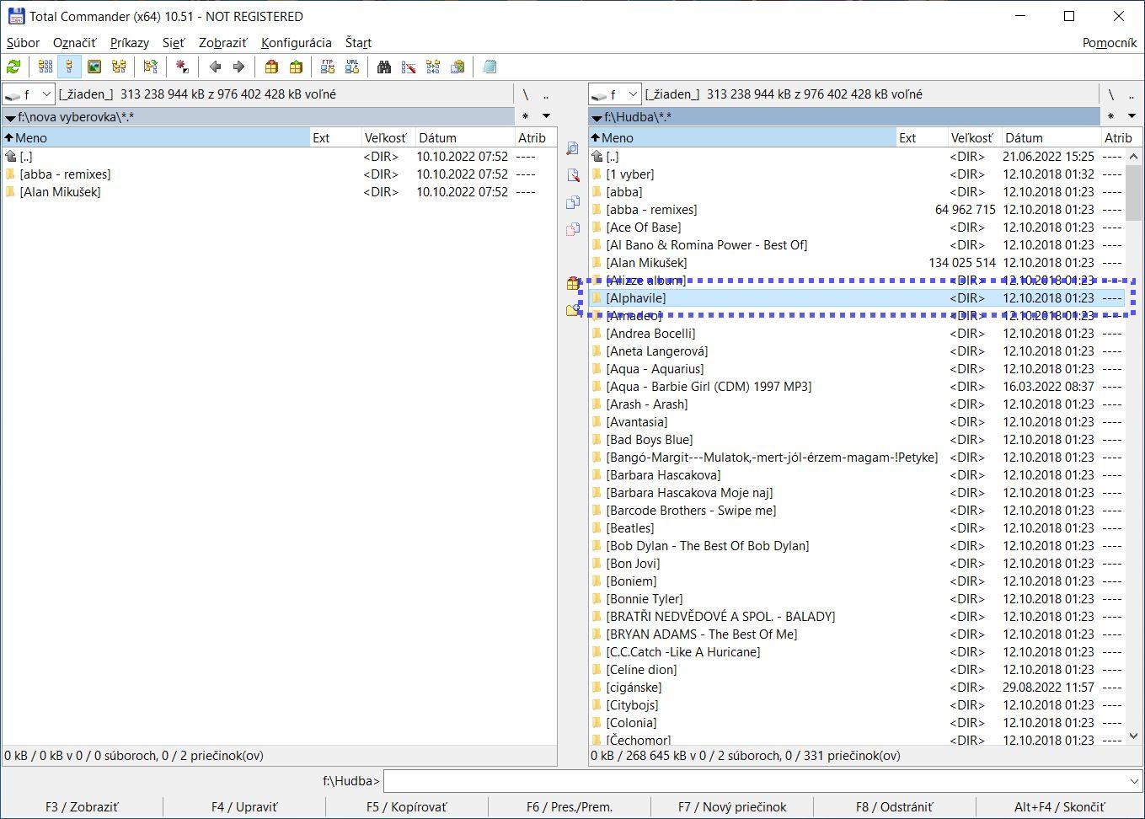Screen dimensions: 1145x819
Task: Click the F6 / Pres./Prem. button
Action: [x=570, y=806]
